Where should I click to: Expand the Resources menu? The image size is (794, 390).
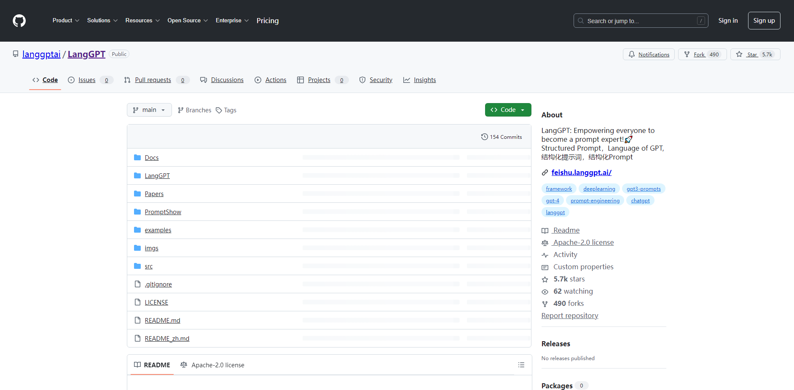point(142,21)
